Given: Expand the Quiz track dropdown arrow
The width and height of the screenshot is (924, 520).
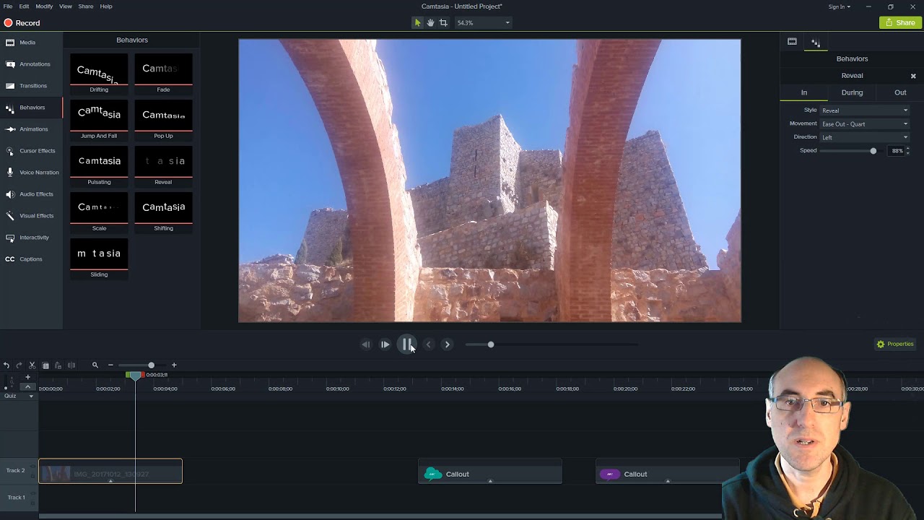Looking at the screenshot, I should pos(31,396).
